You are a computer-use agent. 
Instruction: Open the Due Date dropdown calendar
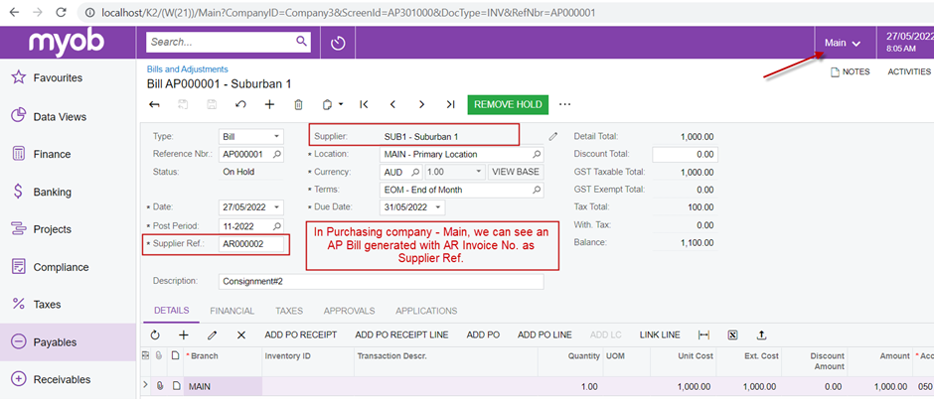point(438,207)
